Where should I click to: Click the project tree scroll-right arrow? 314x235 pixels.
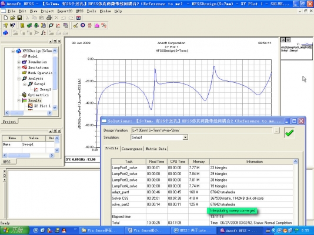(x=49, y=113)
